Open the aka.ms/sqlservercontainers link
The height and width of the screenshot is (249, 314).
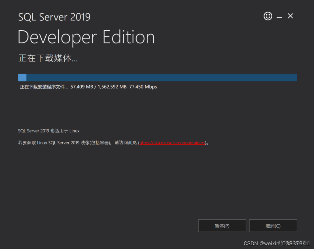pos(172,143)
